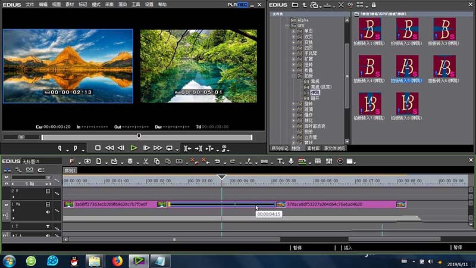Image resolution: width=476 pixels, height=268 pixels.
Task: Click the Previous edit point icon
Action: pos(187,148)
